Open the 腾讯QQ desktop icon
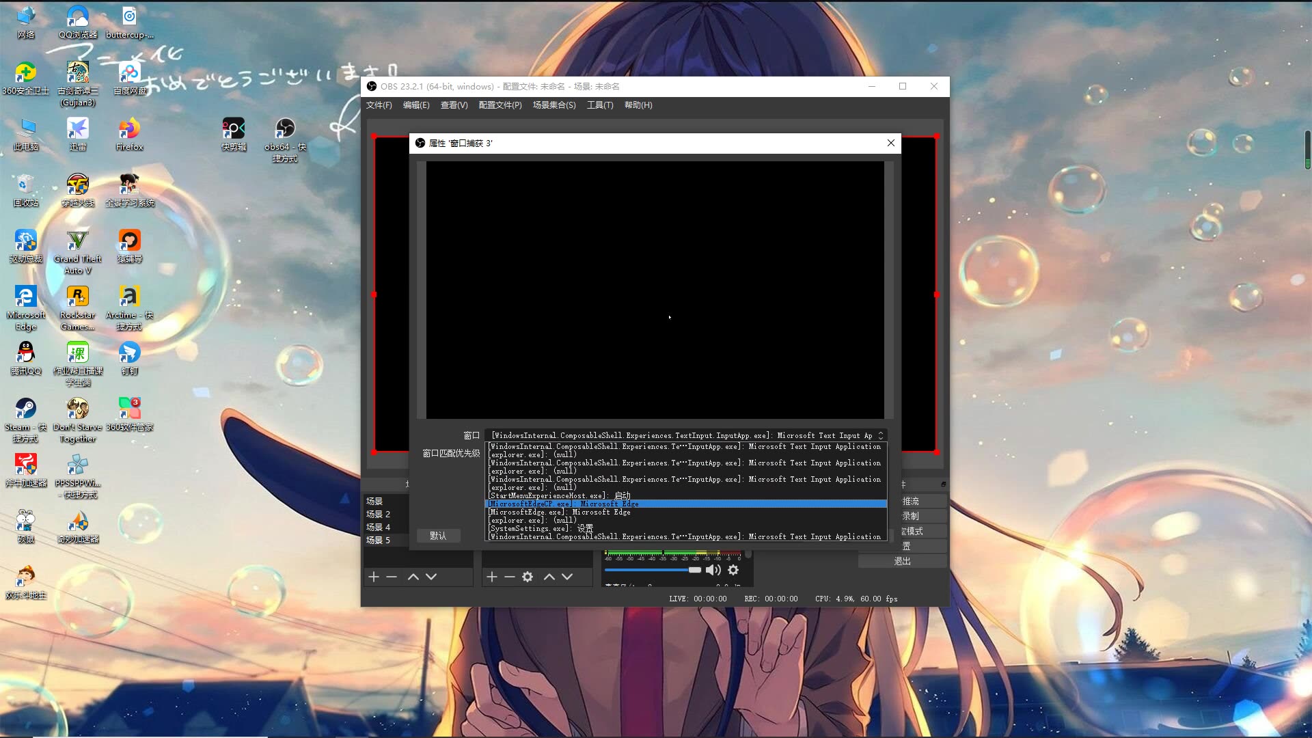This screenshot has height=738, width=1312. (26, 359)
